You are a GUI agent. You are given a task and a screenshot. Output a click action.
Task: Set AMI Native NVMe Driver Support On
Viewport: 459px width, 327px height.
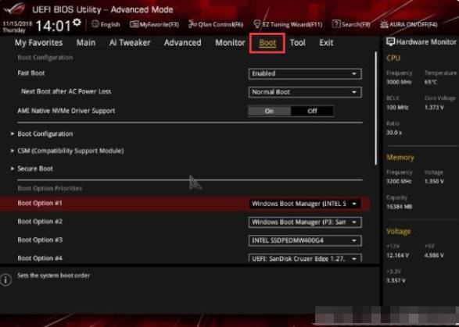tap(269, 111)
